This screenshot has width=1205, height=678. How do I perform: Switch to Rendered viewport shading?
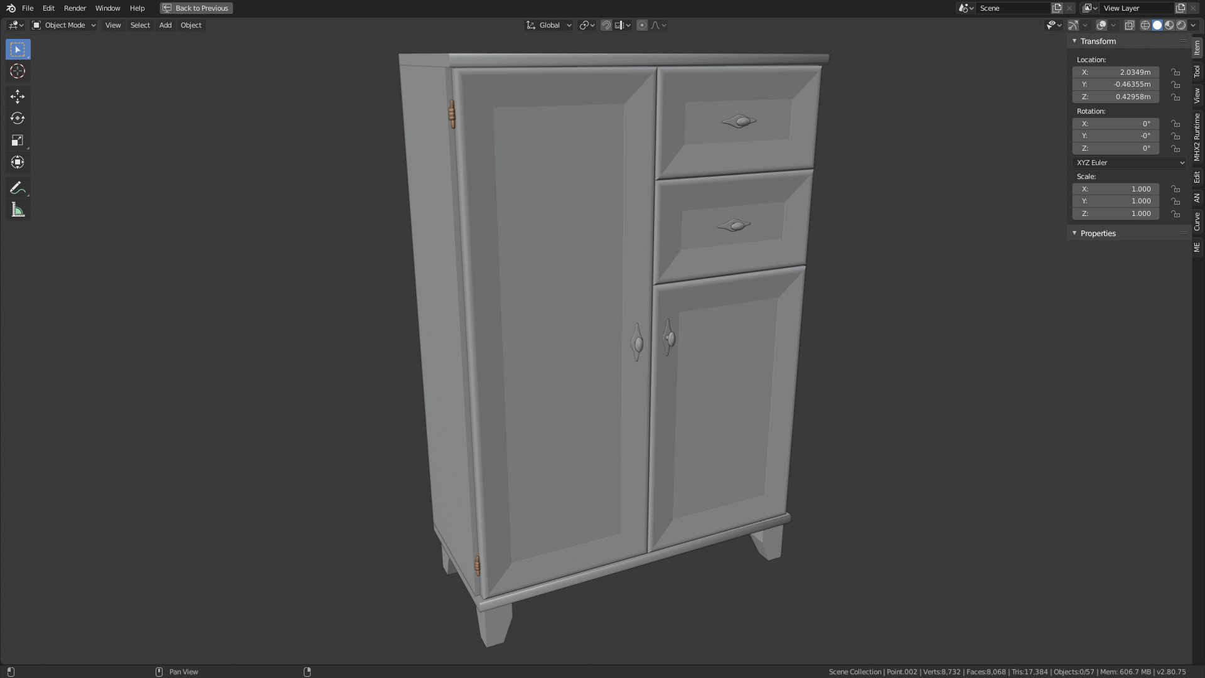[1181, 25]
